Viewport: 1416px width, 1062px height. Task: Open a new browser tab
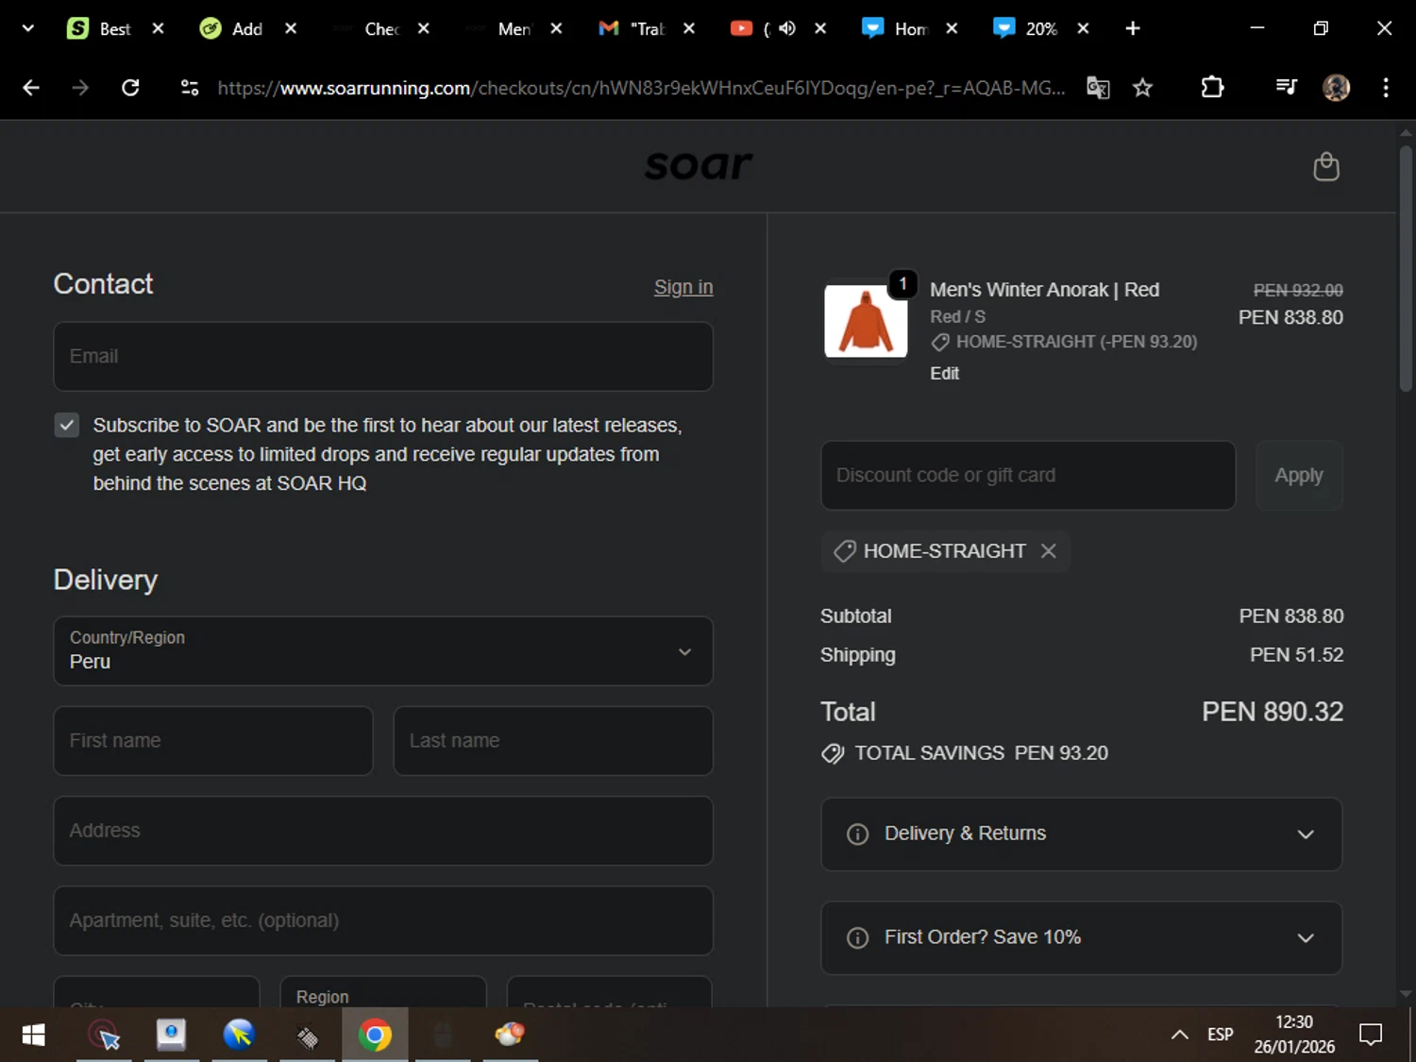1133,28
